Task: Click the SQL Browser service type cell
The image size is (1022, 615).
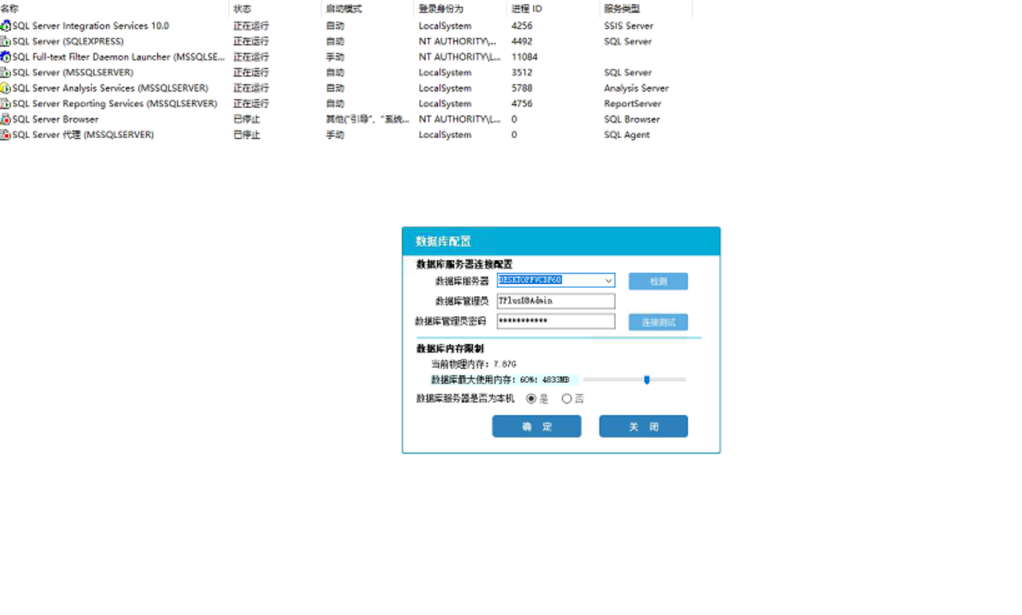Action: [x=631, y=119]
